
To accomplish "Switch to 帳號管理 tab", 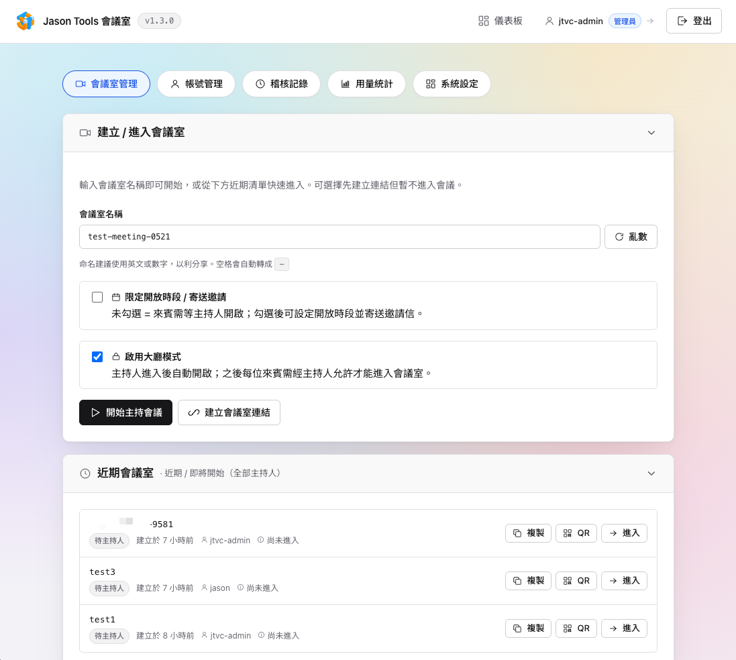I will click(x=196, y=84).
